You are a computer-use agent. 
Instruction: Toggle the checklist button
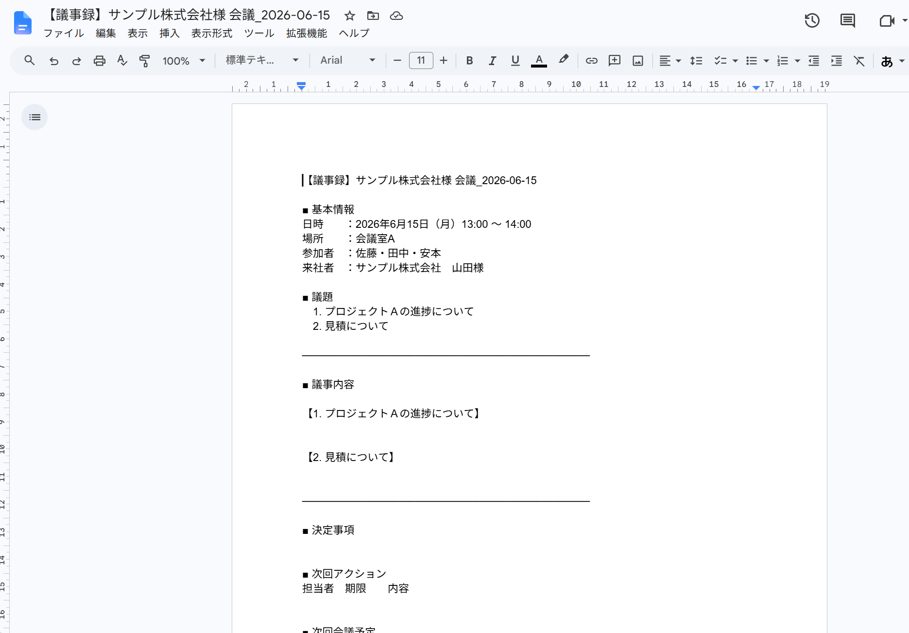720,61
